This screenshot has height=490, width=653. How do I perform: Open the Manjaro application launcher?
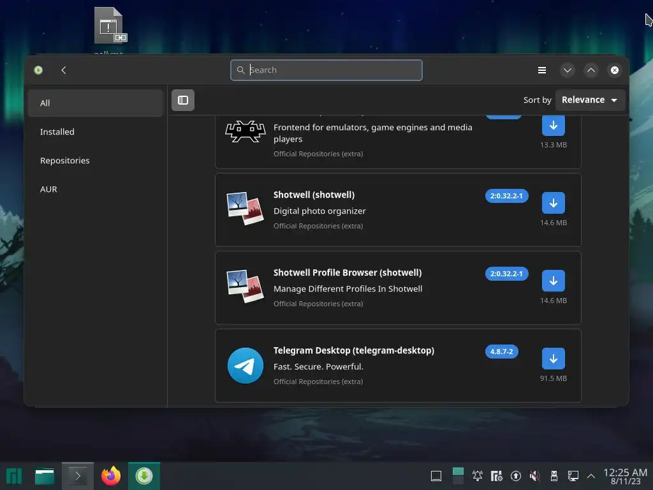14,476
